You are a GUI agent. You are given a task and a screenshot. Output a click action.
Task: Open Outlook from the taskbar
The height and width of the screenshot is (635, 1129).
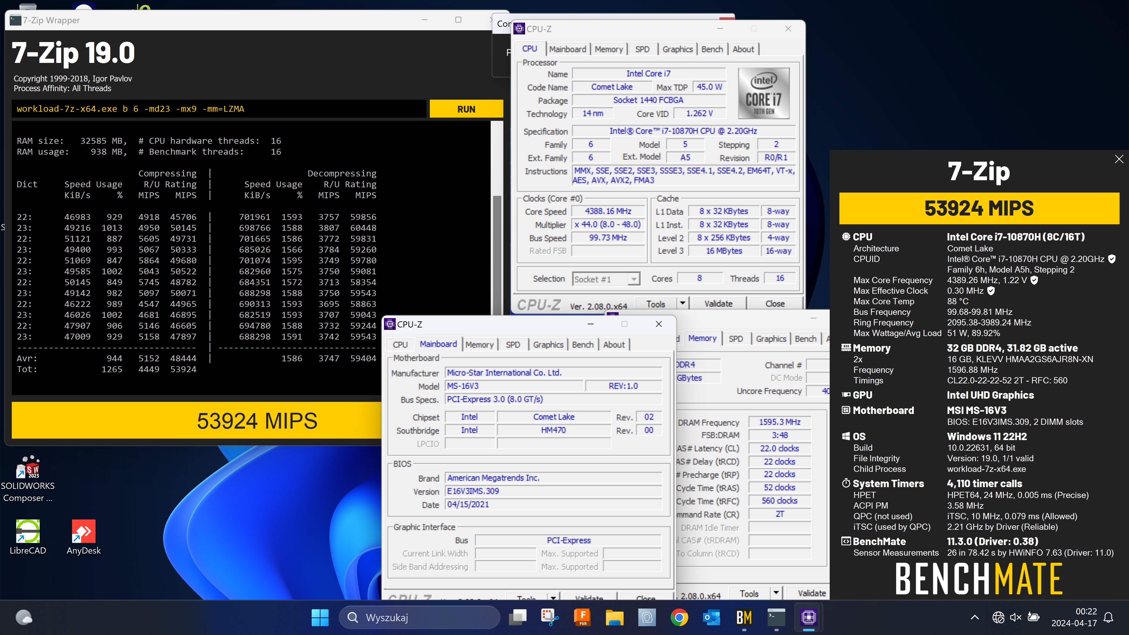pos(711,617)
